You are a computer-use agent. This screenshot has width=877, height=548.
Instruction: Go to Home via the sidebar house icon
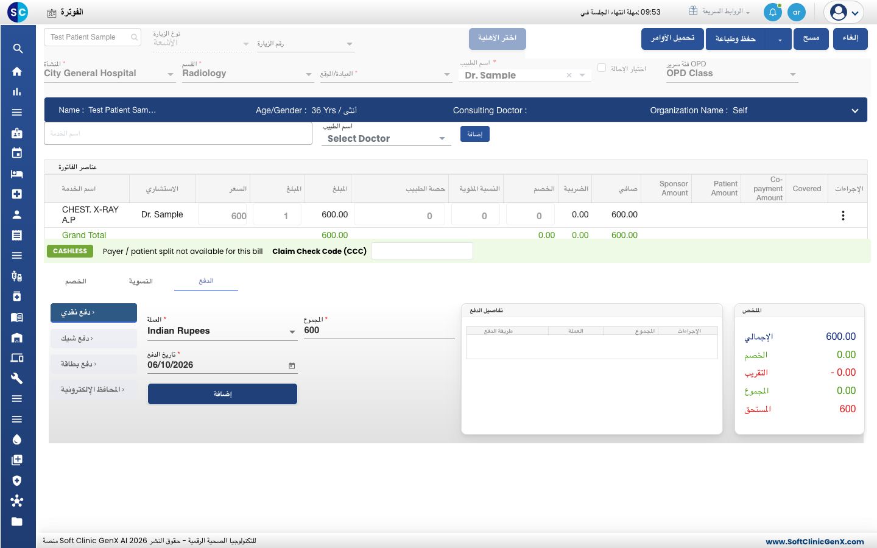[x=17, y=71]
